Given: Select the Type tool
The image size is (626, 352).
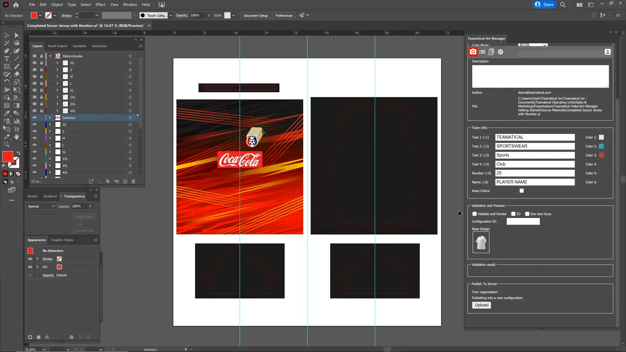Looking at the screenshot, I should 7,59.
